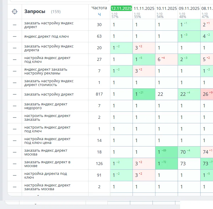Image resolution: width=213 pixels, height=209 pixels.
Task: Select query 'настройка яндекс директ заказать москва'
Action: 47,187
